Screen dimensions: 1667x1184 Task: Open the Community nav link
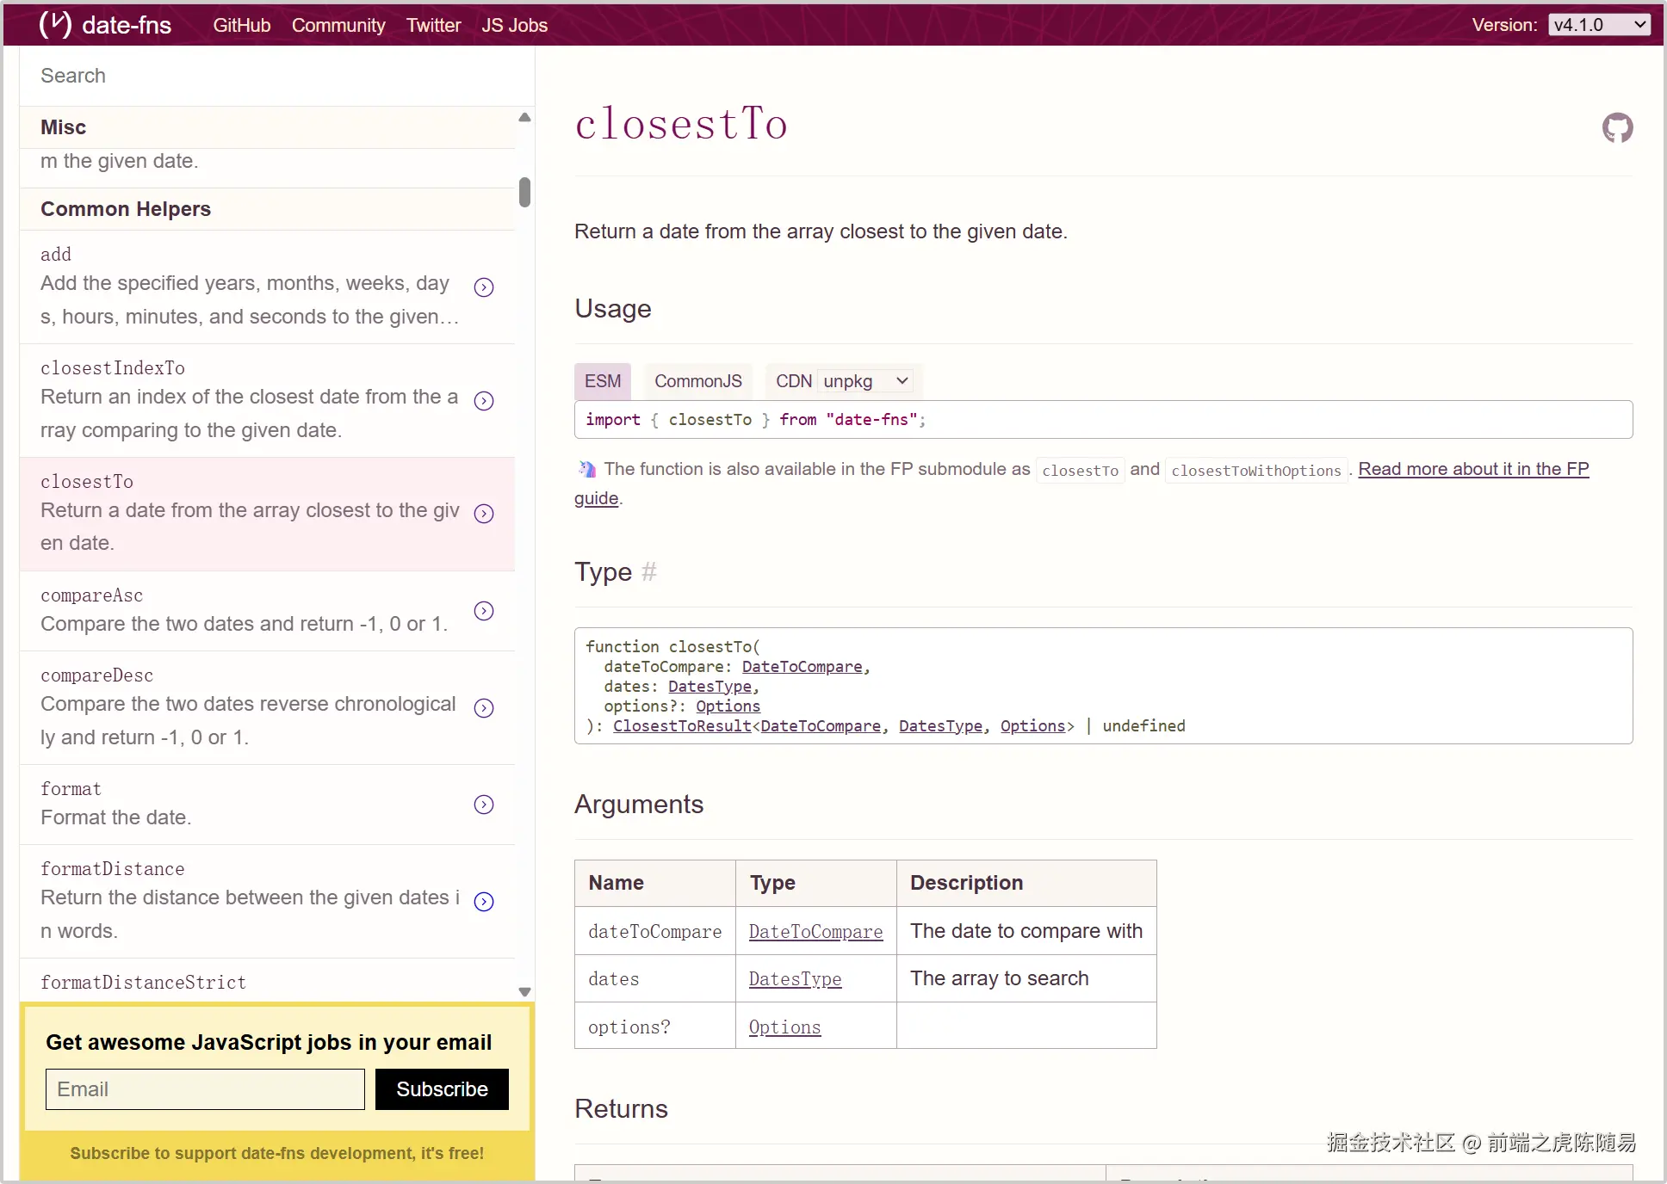click(x=338, y=26)
